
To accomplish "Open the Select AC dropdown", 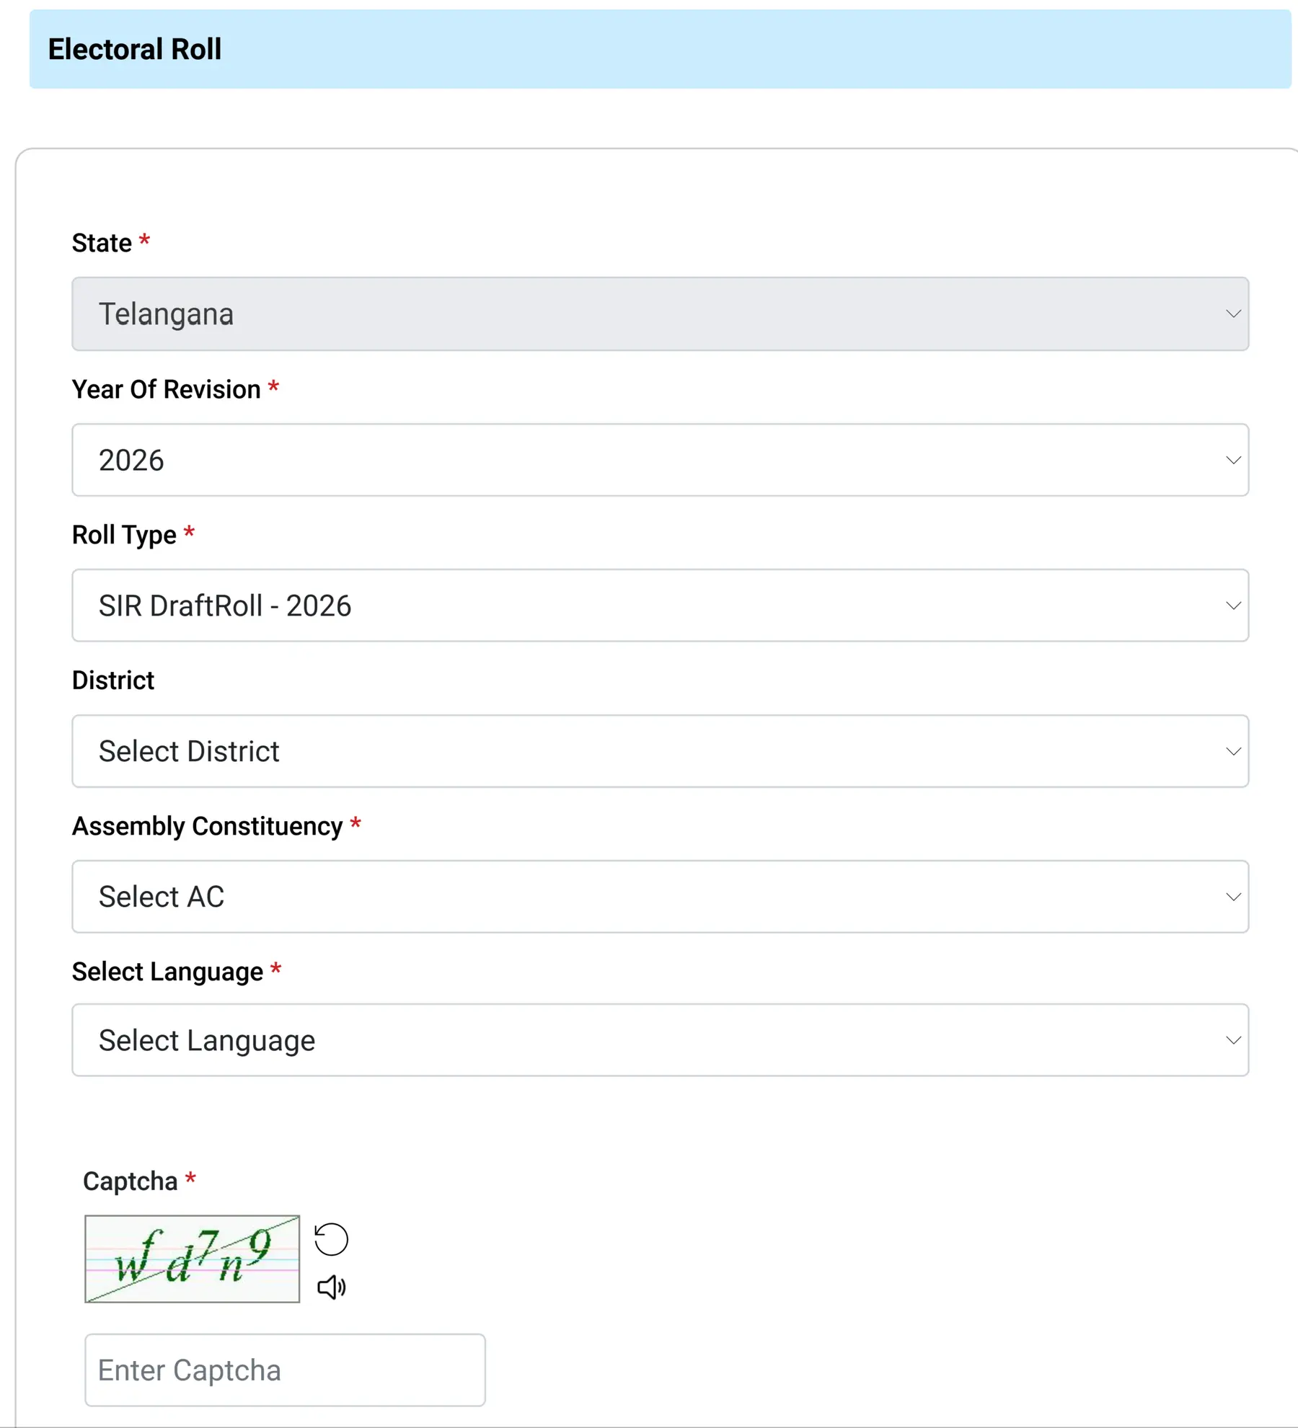I will pos(660,897).
